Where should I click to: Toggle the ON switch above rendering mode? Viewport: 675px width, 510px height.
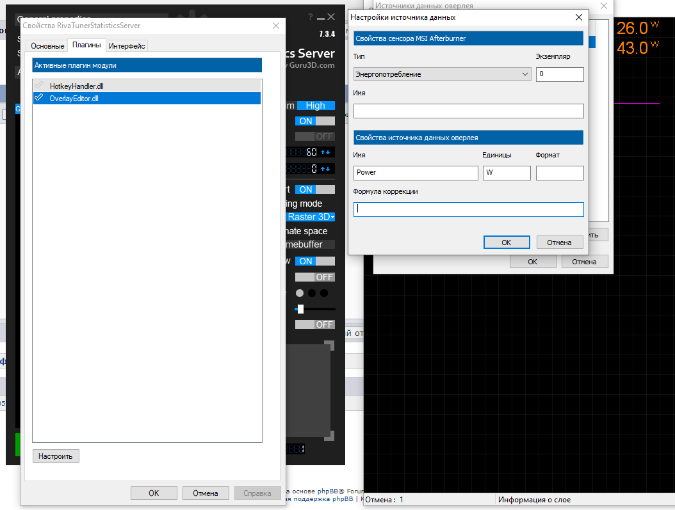coord(314,189)
